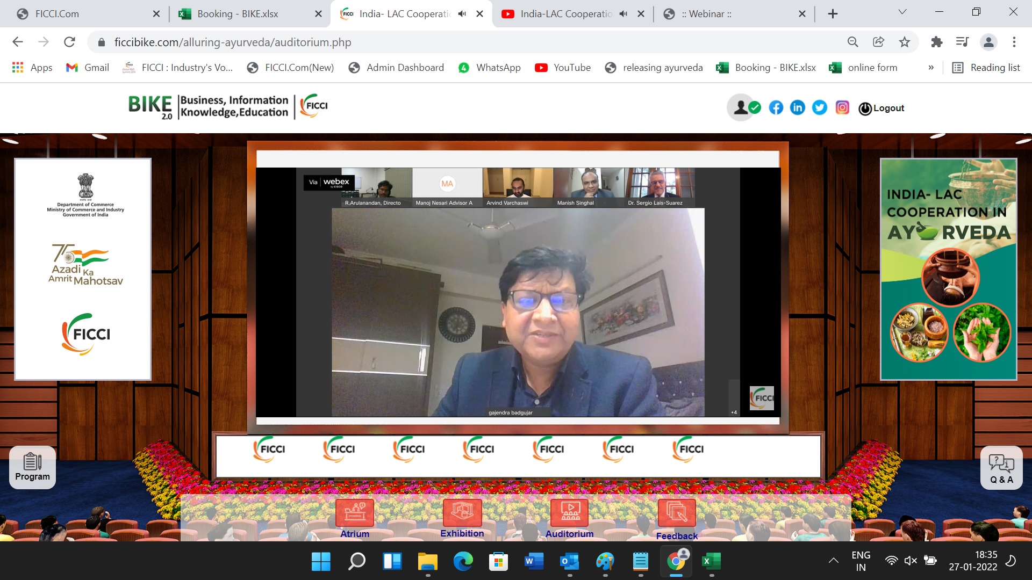Open FICCI : Industry's Vo... bookmark

pyautogui.click(x=178, y=68)
